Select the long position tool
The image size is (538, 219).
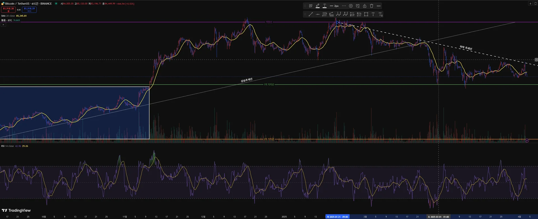click(x=352, y=14)
